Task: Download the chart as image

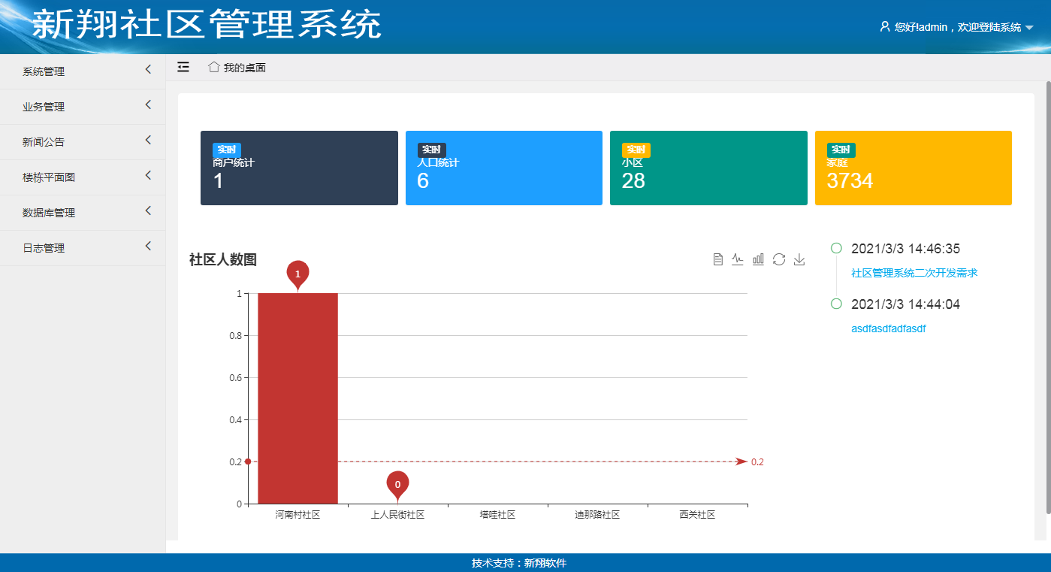Action: (799, 259)
